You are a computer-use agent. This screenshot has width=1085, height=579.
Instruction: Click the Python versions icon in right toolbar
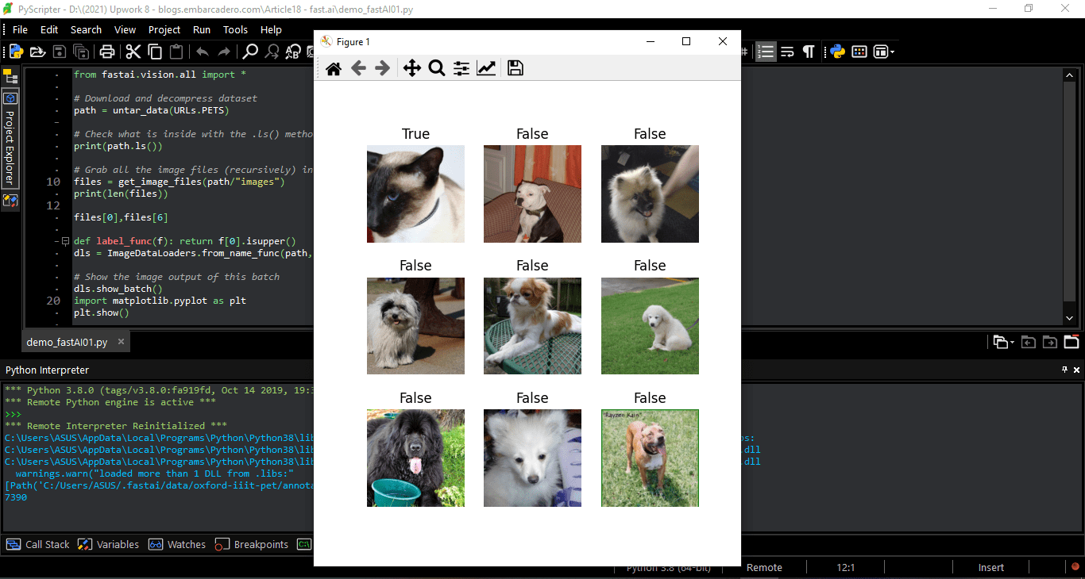837,52
